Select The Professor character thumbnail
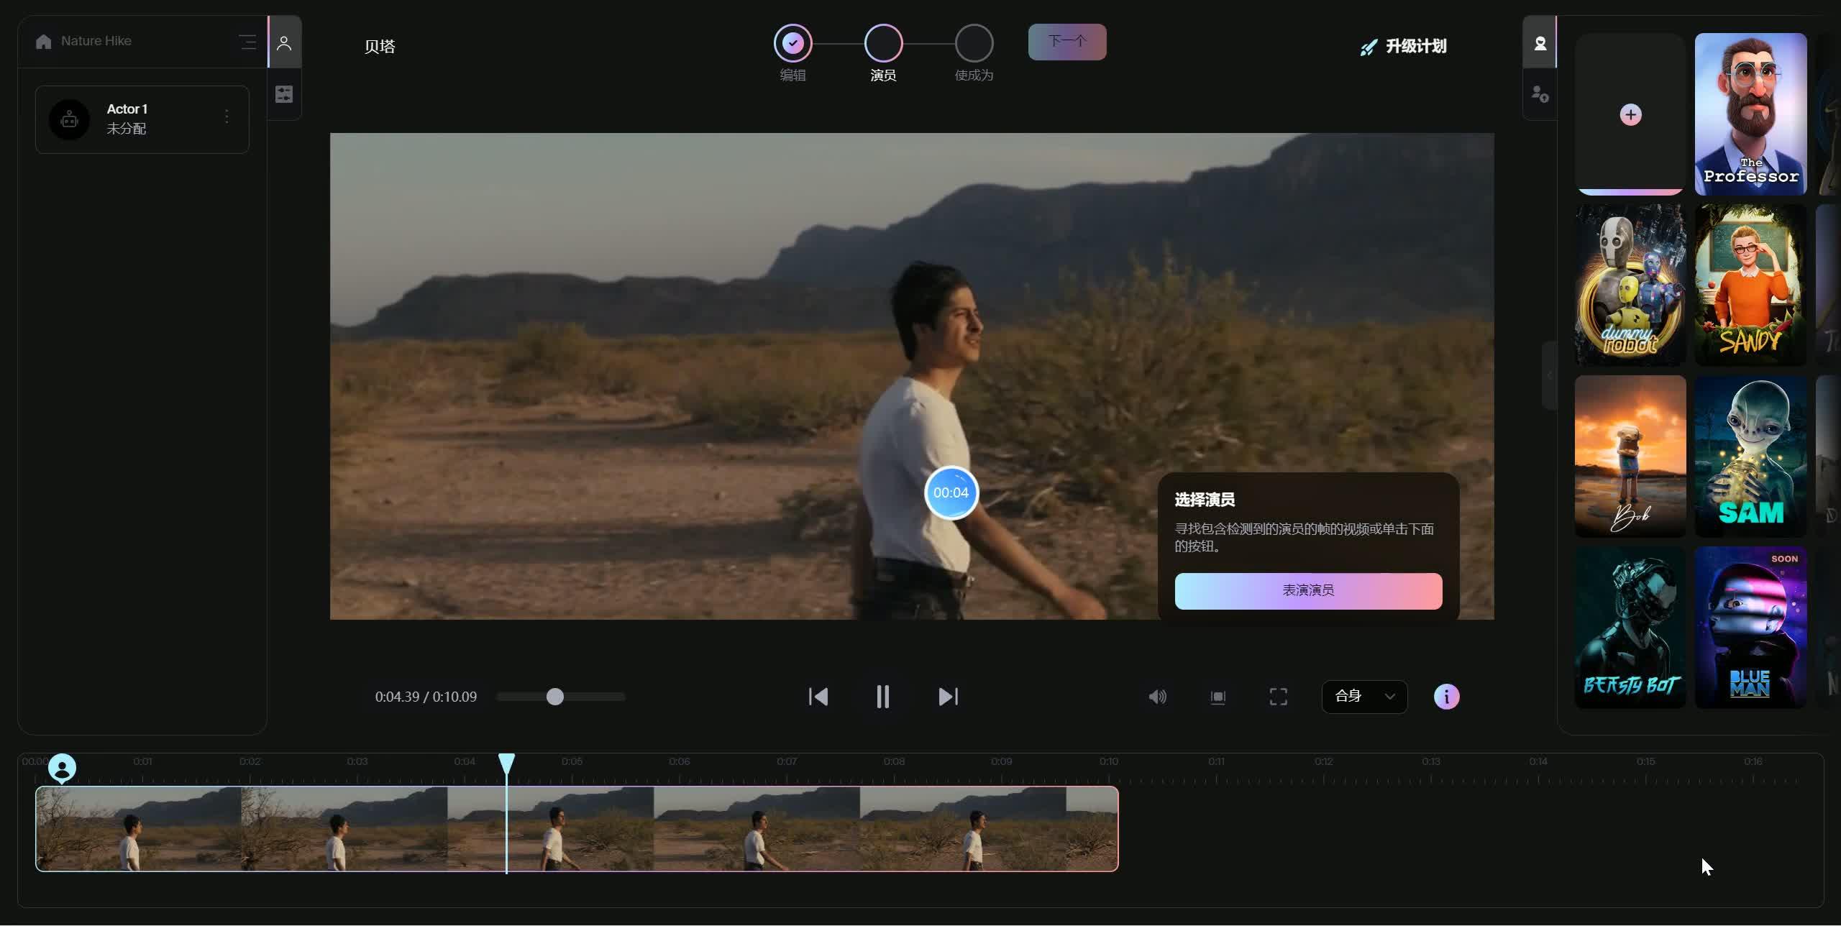The height and width of the screenshot is (926, 1841). click(x=1750, y=114)
